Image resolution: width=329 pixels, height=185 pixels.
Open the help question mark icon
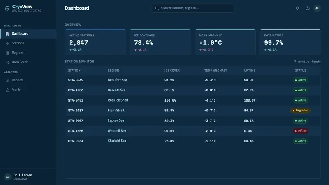pos(307,8)
